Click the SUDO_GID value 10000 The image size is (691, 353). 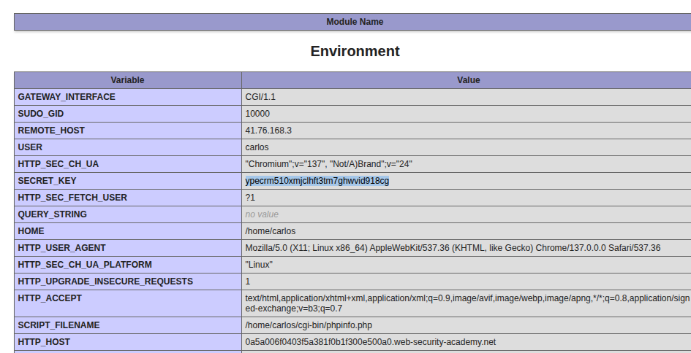257,114
